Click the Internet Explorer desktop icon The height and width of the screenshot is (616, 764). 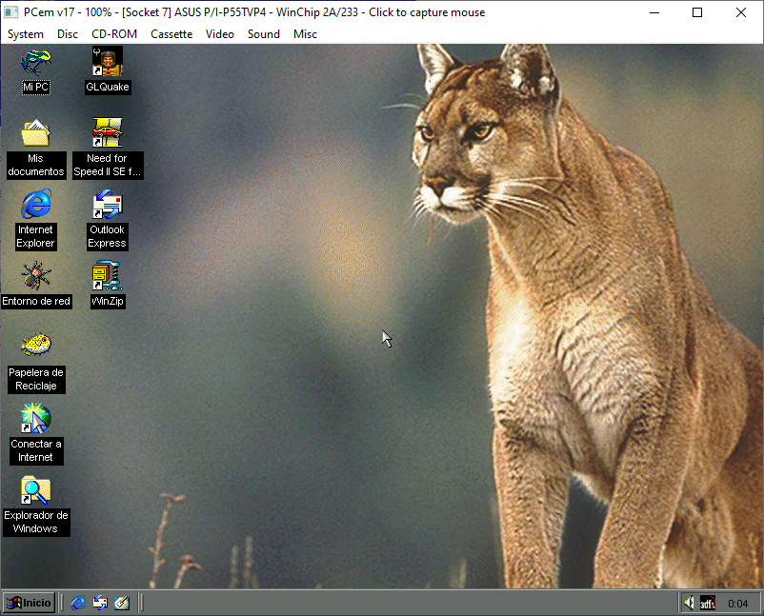tap(36, 205)
